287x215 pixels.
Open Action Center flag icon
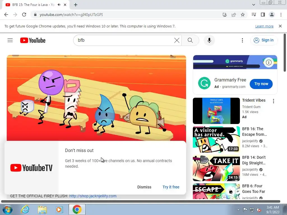tap(245, 210)
